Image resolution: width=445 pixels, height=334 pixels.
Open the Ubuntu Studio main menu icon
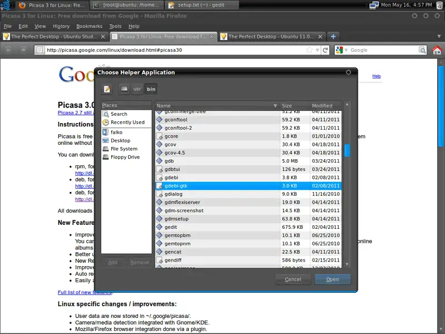[x=5, y=5]
